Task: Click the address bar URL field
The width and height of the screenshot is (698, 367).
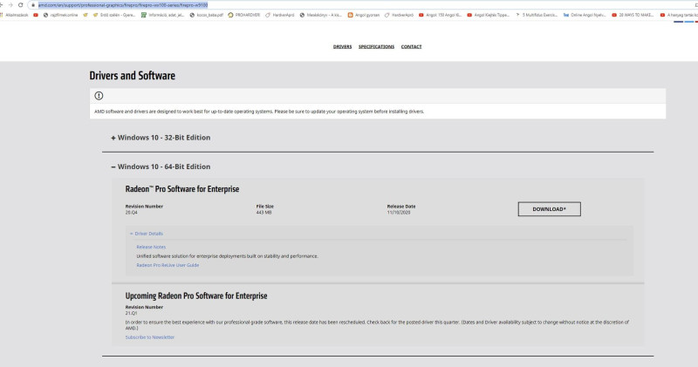Action: (363, 5)
